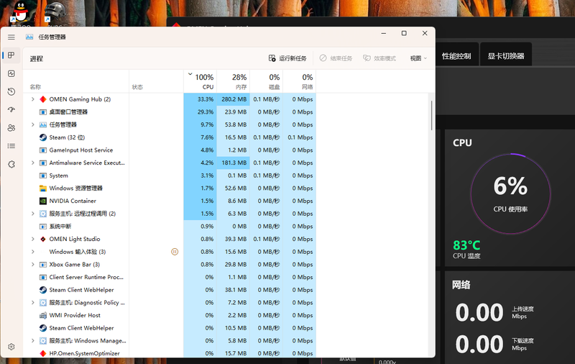Click the QQ penguin desktop shortcut

pyautogui.click(x=19, y=11)
